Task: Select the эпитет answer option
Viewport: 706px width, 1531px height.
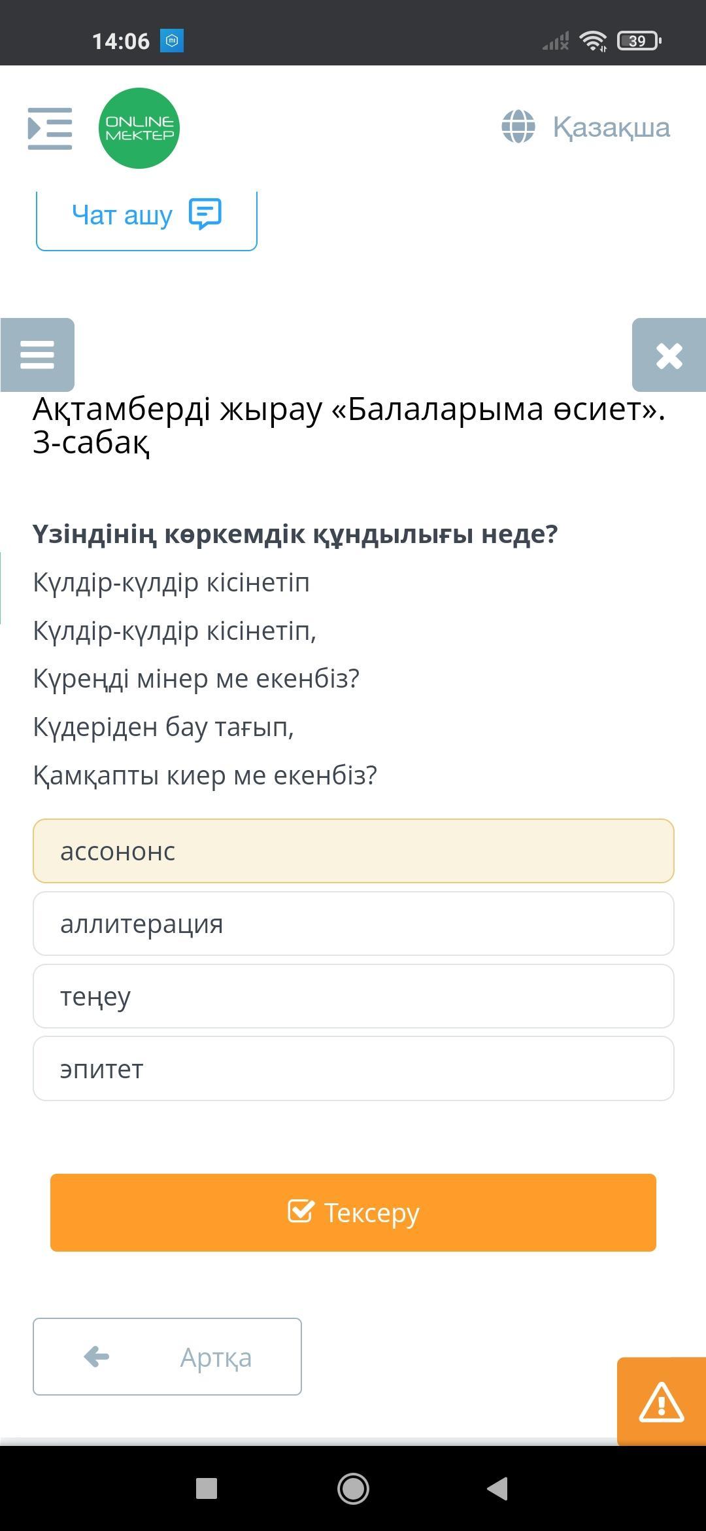Action: [x=353, y=1069]
